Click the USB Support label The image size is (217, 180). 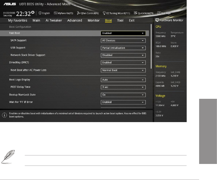pyautogui.click(x=18, y=48)
